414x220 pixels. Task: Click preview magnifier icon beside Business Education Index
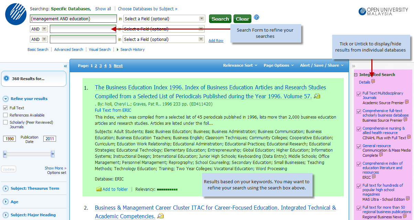(x=317, y=96)
